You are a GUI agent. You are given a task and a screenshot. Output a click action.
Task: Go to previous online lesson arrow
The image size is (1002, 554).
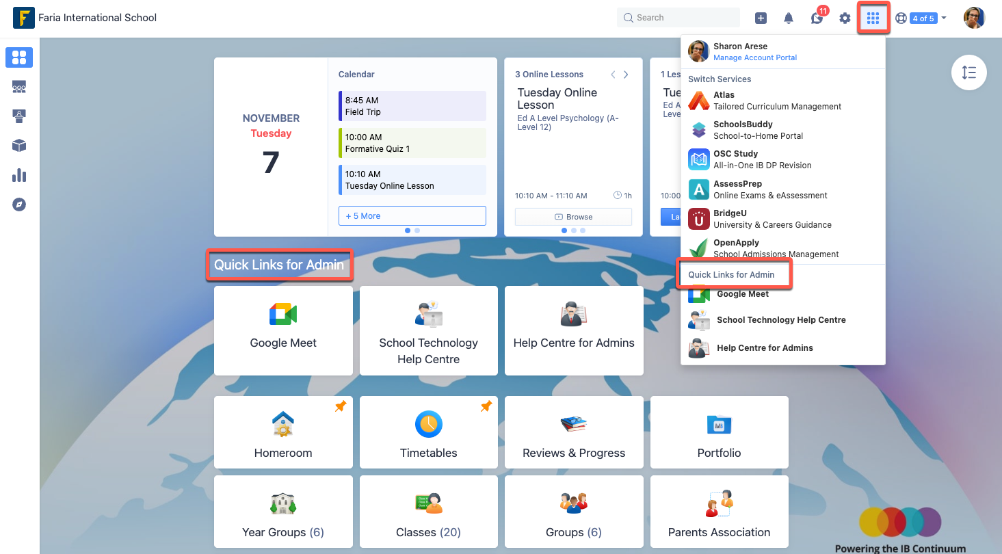[613, 75]
